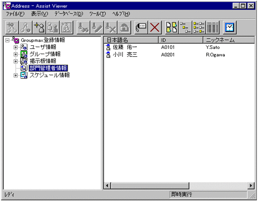The height and width of the screenshot is (202, 258).
Task: Switch to large icons view in toolbar
Action: pos(172,27)
